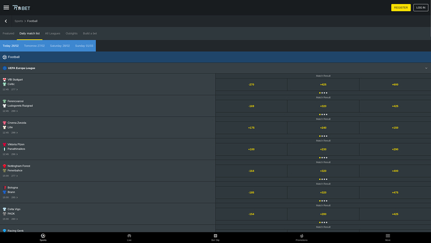Bet on Stuttgart win at -270
This screenshot has width=431, height=243.
[251, 85]
